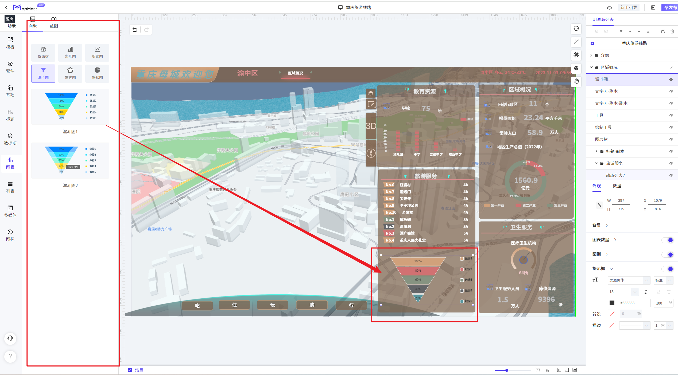Open the 多媒体 multimedia sidebar section

(10, 211)
